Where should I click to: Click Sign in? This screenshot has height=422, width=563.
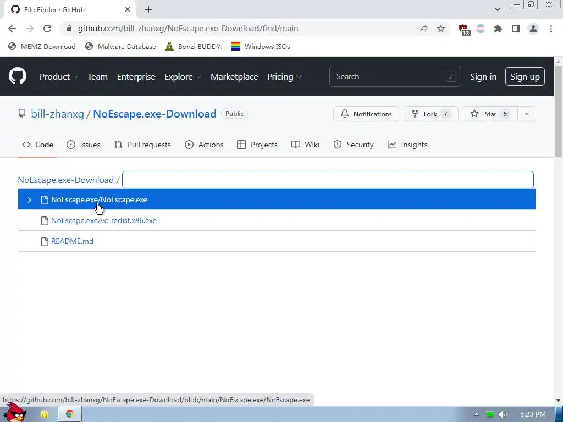coord(483,77)
